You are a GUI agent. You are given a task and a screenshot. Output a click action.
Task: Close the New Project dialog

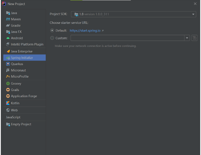click(x=195, y=4)
